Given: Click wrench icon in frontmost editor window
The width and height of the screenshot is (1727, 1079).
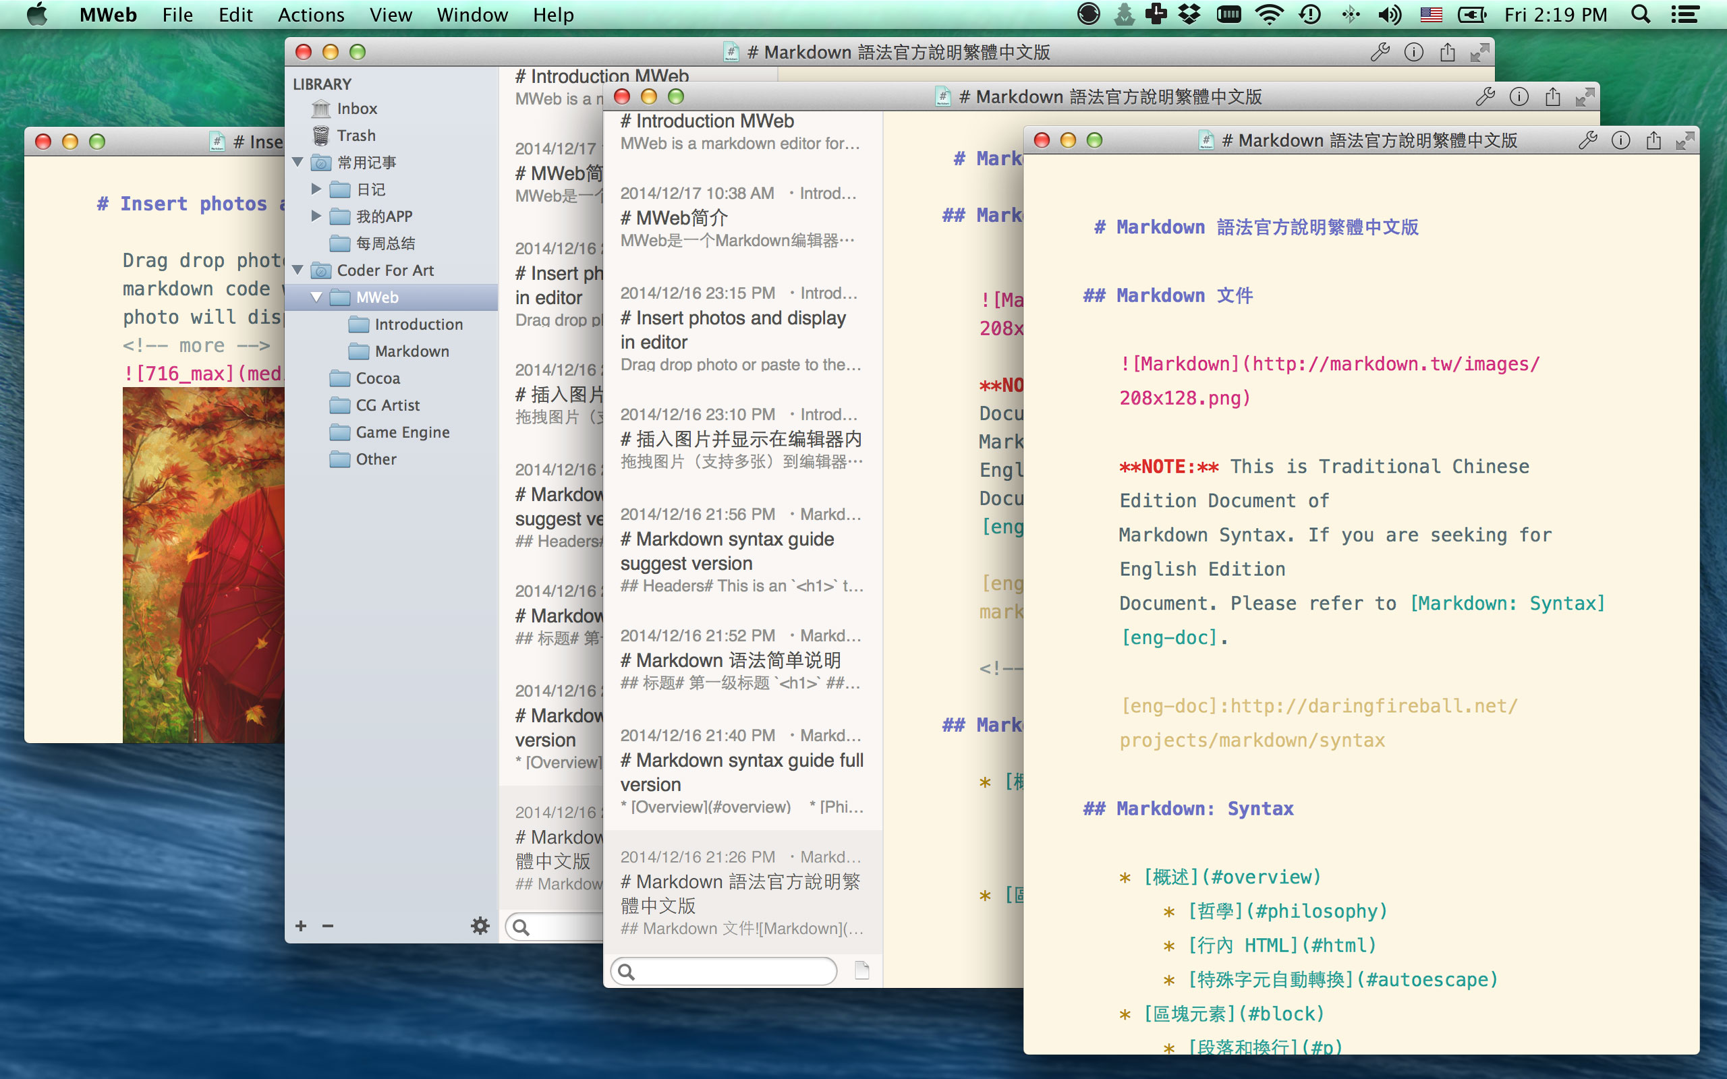Looking at the screenshot, I should point(1587,140).
